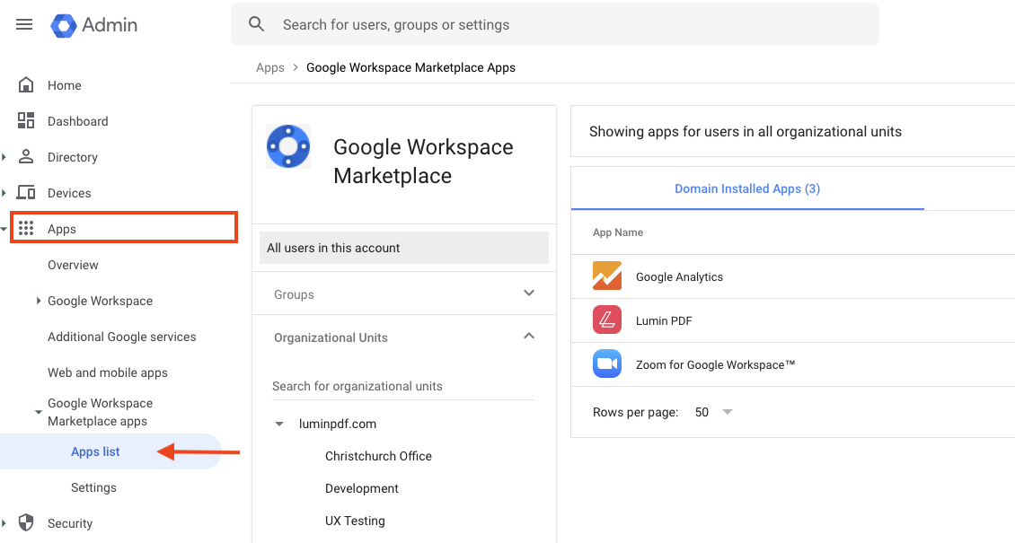The image size is (1015, 543).
Task: Click the Rows per page label
Action: coord(635,413)
